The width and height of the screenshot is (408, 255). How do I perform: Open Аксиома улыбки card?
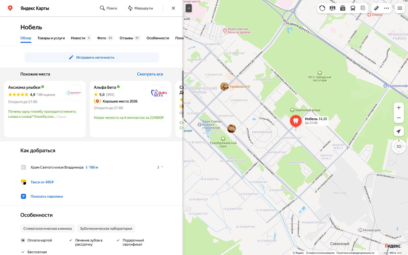45,109
